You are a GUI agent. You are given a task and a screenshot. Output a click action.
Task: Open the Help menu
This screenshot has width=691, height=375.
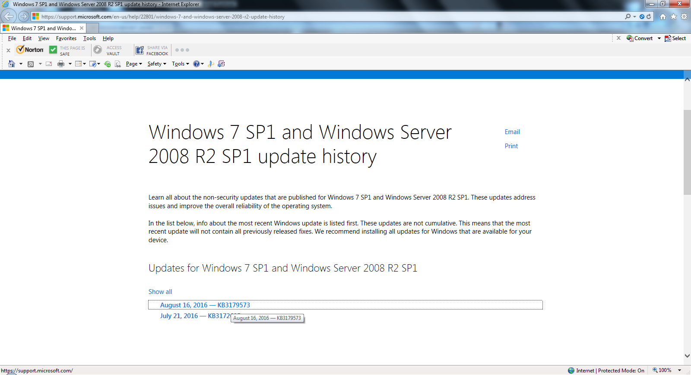pos(108,38)
